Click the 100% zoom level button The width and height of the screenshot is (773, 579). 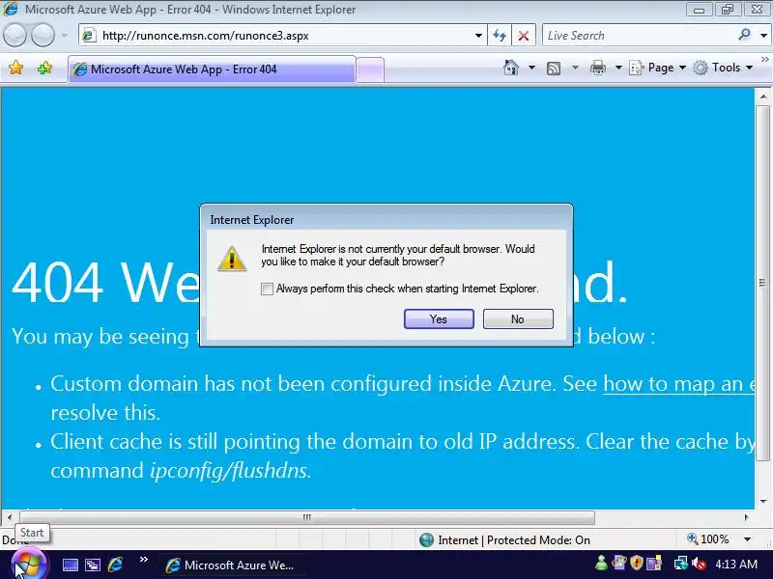point(708,539)
